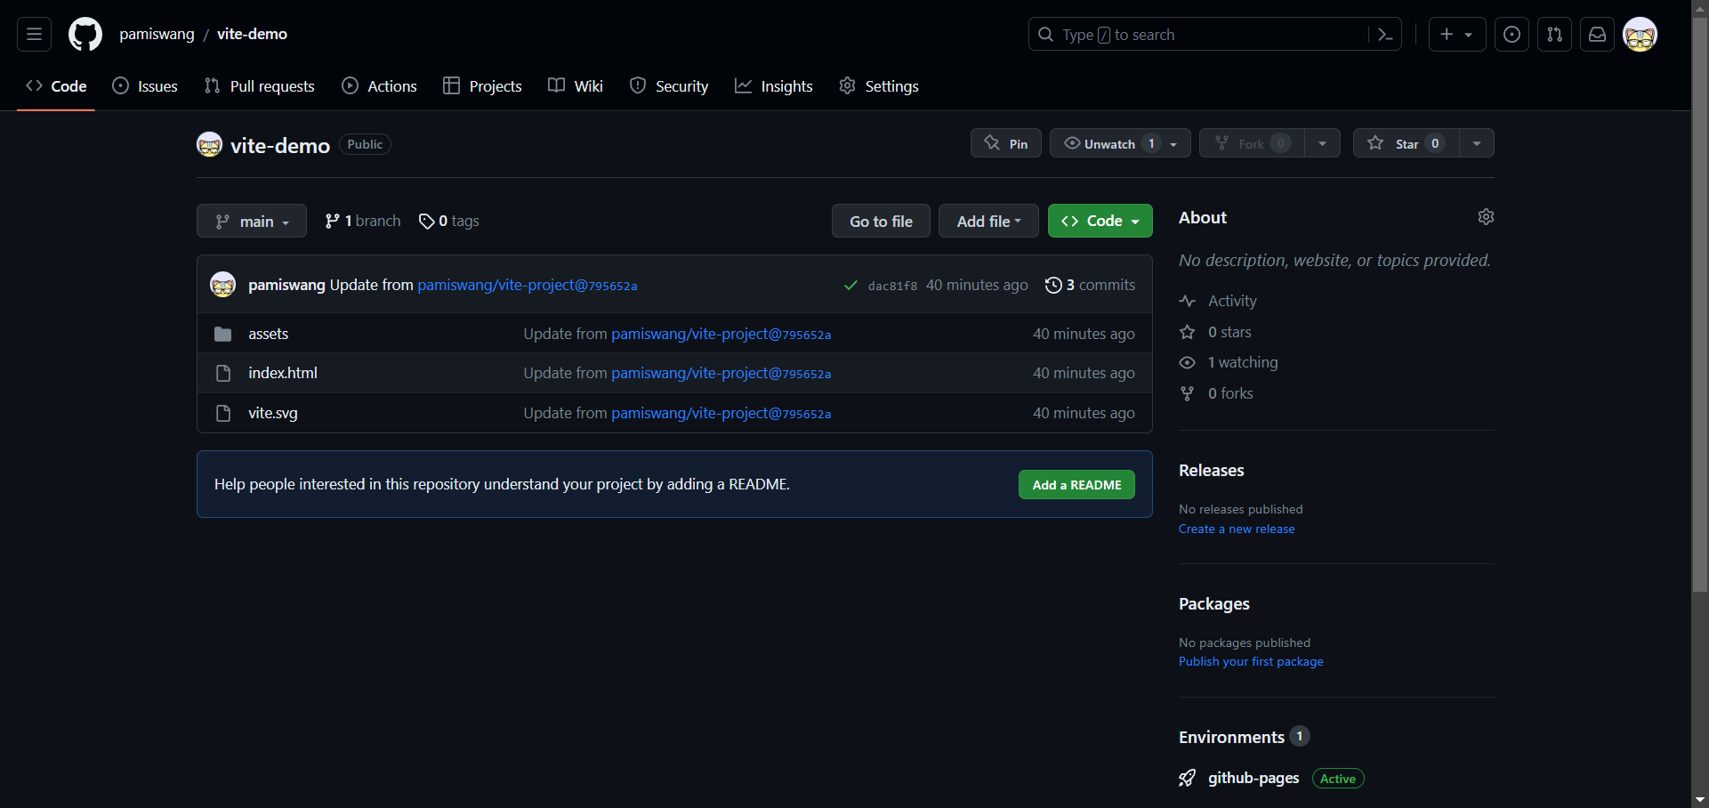Image resolution: width=1709 pixels, height=808 pixels.
Task: Click the github-pages rocket icon
Action: pos(1188,779)
